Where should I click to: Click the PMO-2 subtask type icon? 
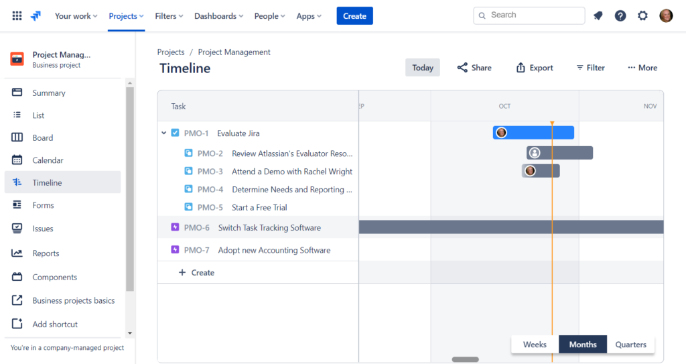188,153
